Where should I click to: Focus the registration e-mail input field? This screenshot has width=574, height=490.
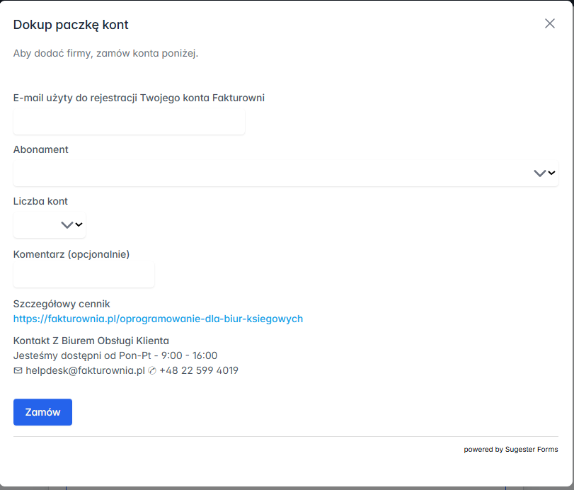click(129, 122)
